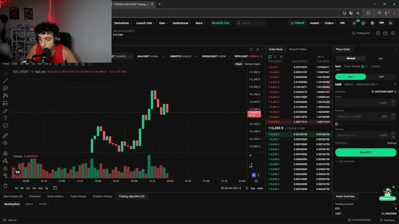Open order Settings link
Screen dimensions: 399x224
[x=392, y=143]
